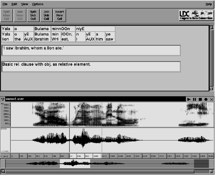Open the File menu
This screenshot has width=215, height=175.
coord(5,4)
